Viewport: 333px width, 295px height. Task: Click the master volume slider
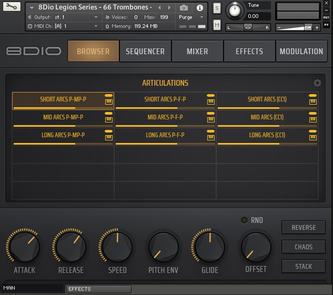tap(295, 28)
